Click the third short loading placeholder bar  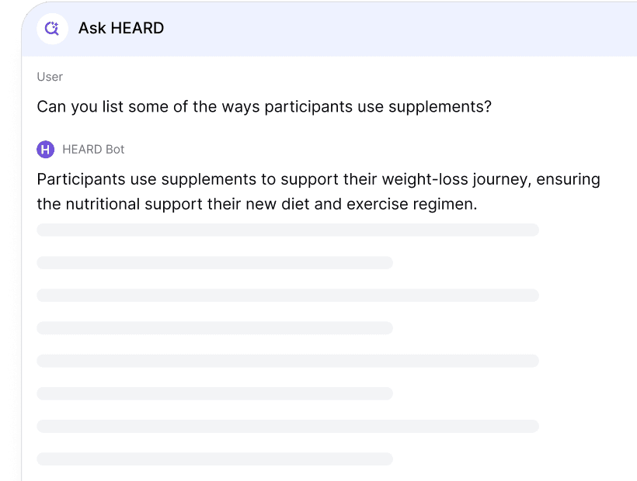(214, 393)
